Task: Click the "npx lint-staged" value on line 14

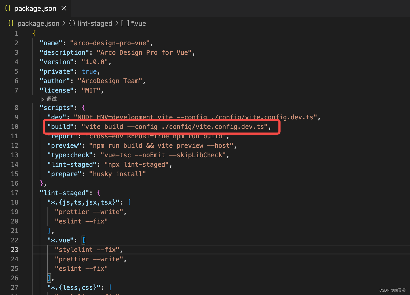Action: point(137,165)
